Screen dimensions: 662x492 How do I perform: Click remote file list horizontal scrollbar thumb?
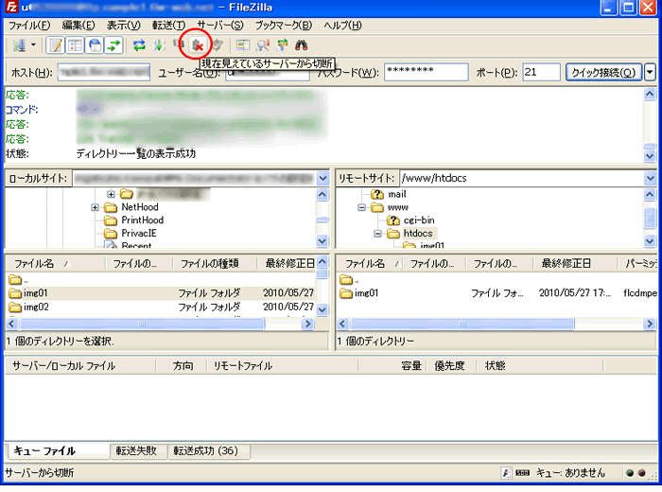pyautogui.click(x=462, y=324)
